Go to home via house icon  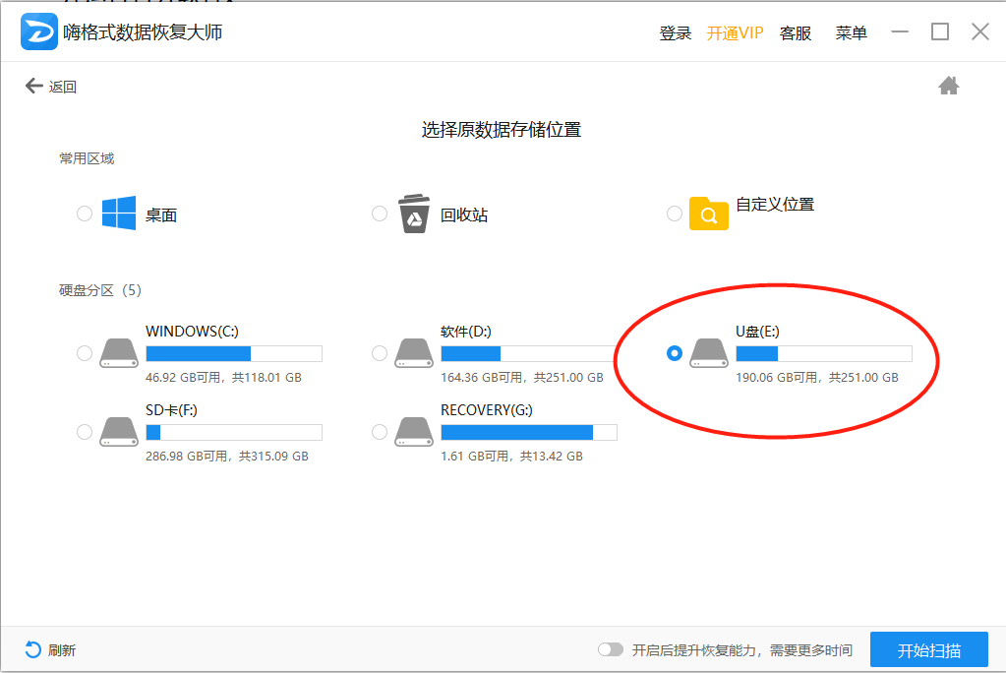948,86
